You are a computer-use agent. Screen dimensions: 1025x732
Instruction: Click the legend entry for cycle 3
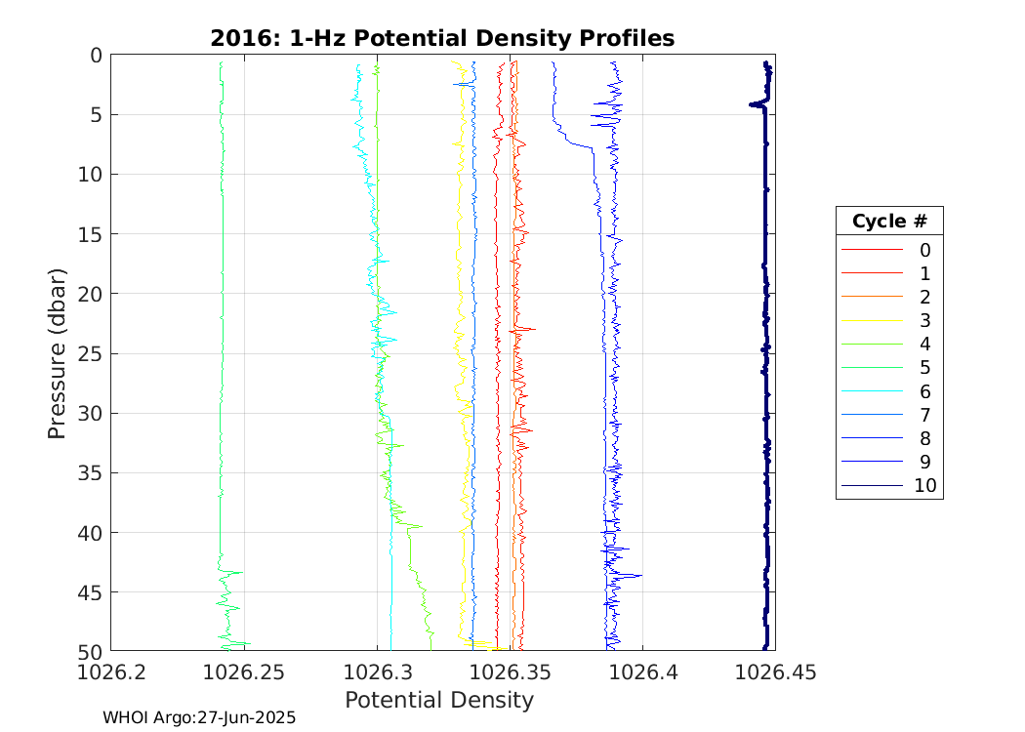tap(889, 321)
